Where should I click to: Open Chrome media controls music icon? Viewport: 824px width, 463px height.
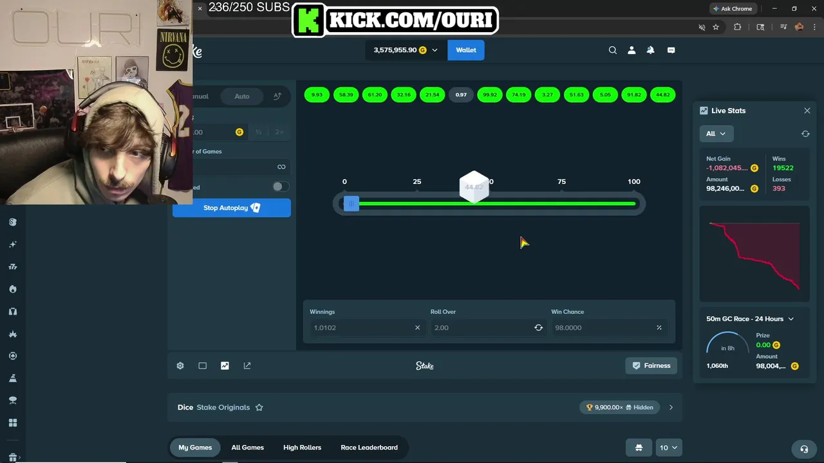(783, 27)
